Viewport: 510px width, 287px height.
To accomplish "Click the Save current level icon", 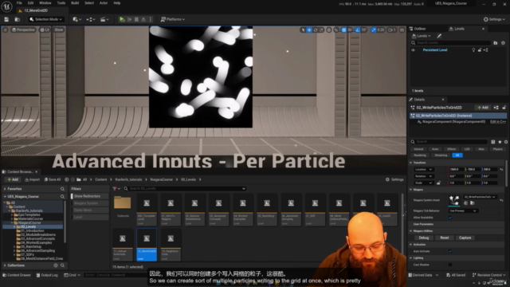I will (6, 19).
